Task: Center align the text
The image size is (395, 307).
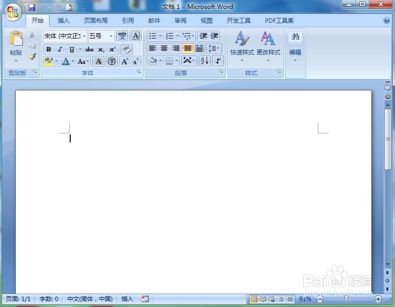Action: click(164, 48)
